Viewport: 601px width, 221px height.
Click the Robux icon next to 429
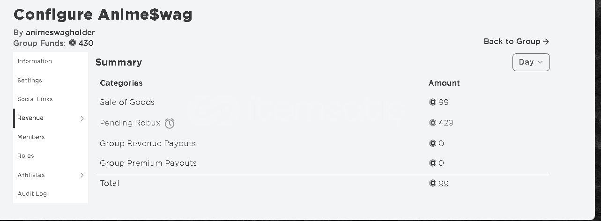click(x=432, y=123)
